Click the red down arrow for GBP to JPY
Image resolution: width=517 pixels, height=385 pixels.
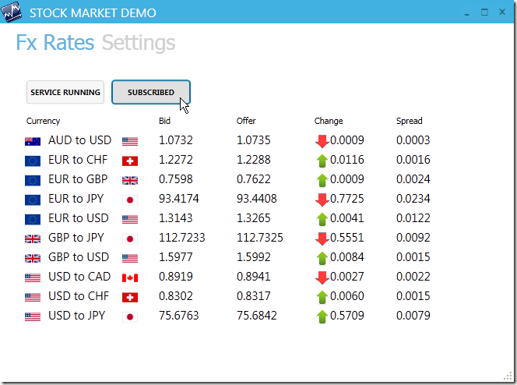point(322,238)
